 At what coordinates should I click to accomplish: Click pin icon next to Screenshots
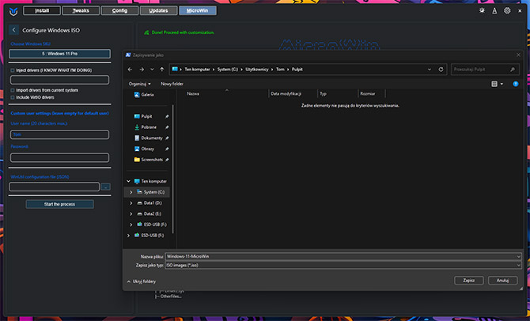click(167, 160)
